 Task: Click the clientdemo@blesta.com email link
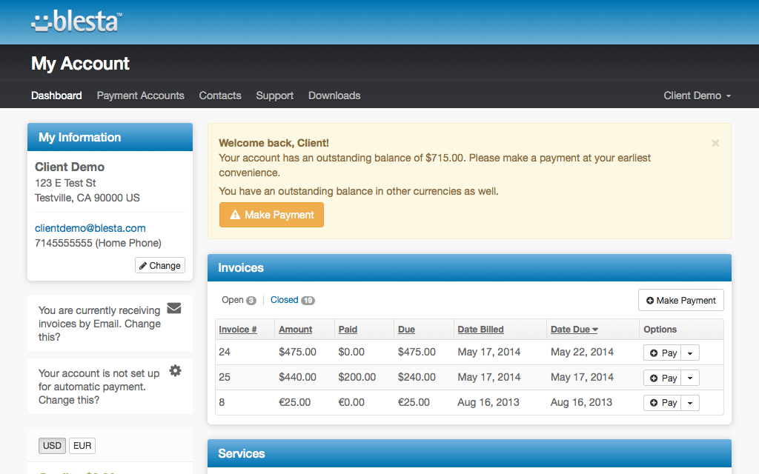coord(90,228)
